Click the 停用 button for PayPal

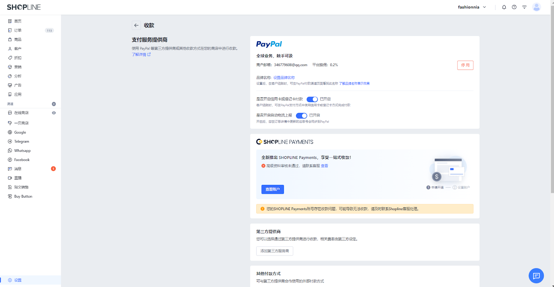465,65
